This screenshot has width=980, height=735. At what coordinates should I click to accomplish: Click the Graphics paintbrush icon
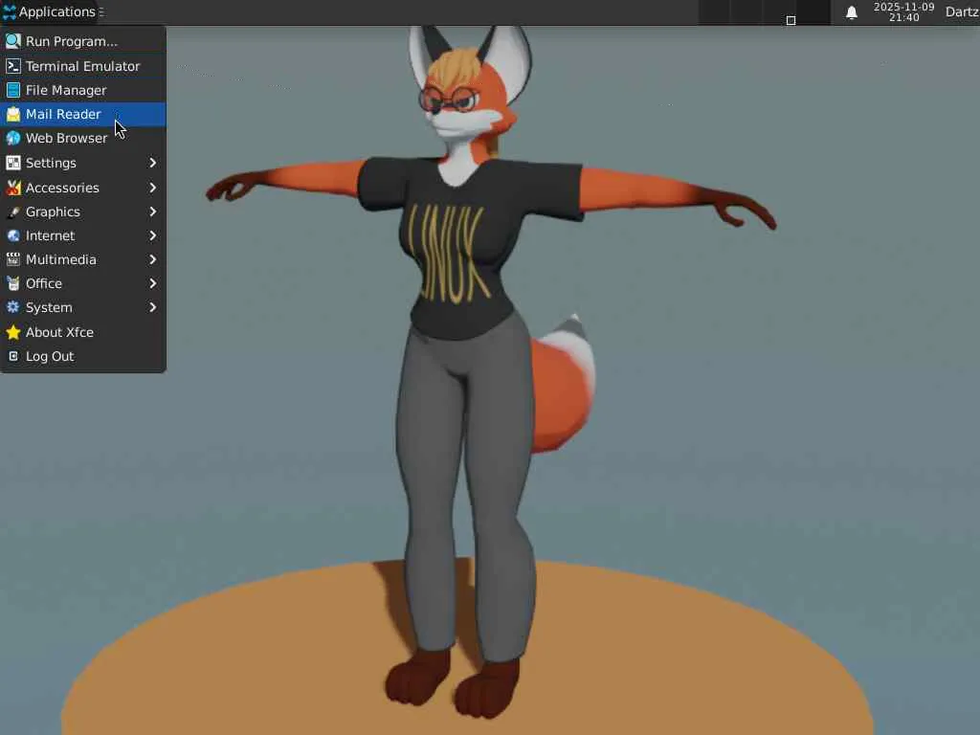coord(13,212)
